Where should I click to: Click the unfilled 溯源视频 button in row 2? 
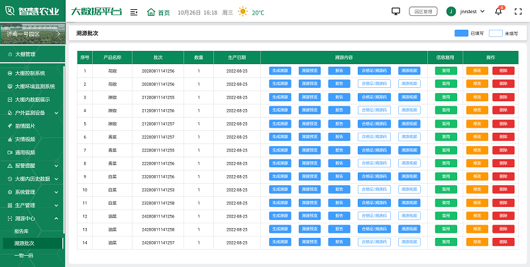click(x=409, y=83)
